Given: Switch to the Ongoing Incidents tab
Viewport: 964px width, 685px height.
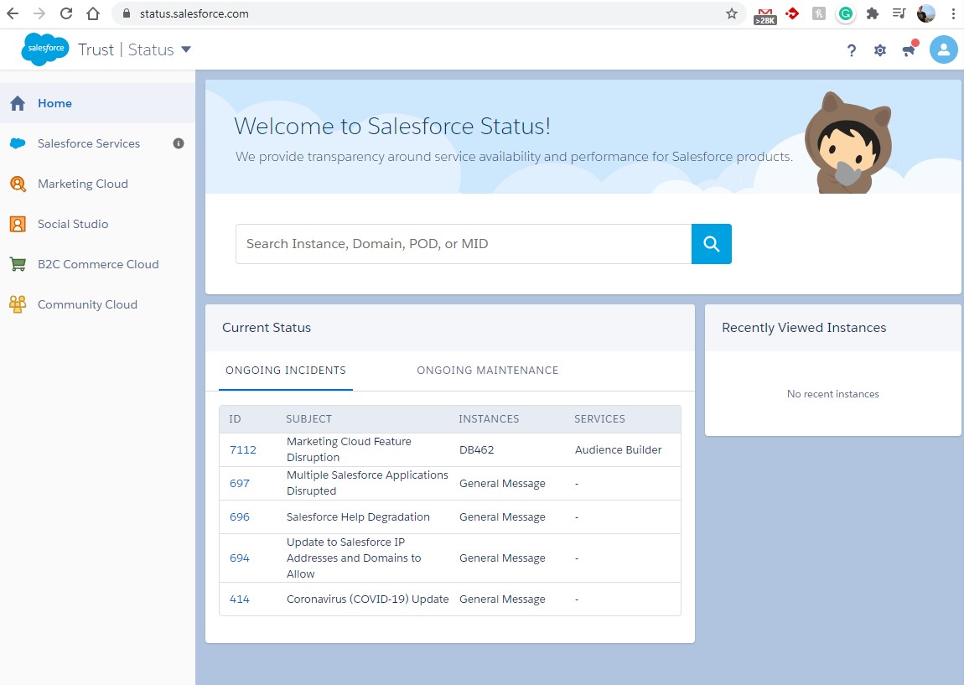Looking at the screenshot, I should tap(286, 371).
